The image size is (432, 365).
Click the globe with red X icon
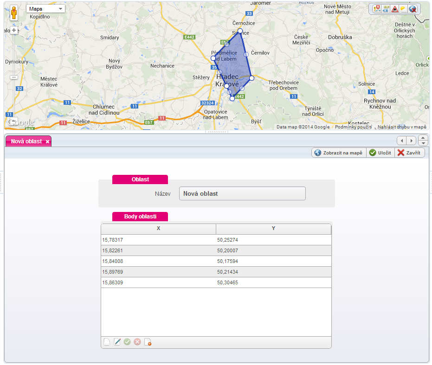413,9
